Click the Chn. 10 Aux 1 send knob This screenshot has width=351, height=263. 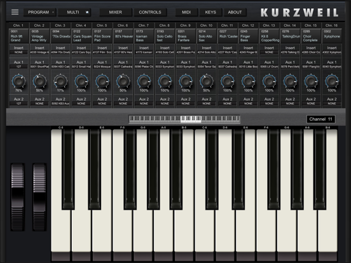point(207,81)
